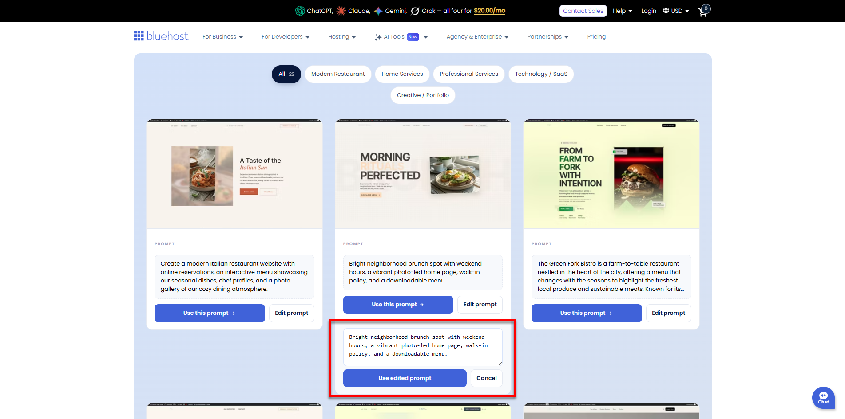
Task: Expand the Help dropdown
Action: click(x=623, y=11)
